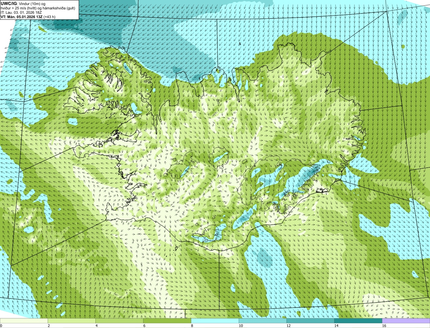Click the "12" color scale label
The image size is (430, 328).
288,326
